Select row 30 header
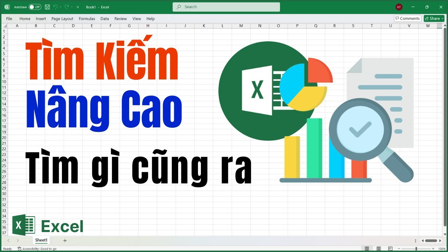The height and width of the screenshot is (252, 448). coord(4,194)
